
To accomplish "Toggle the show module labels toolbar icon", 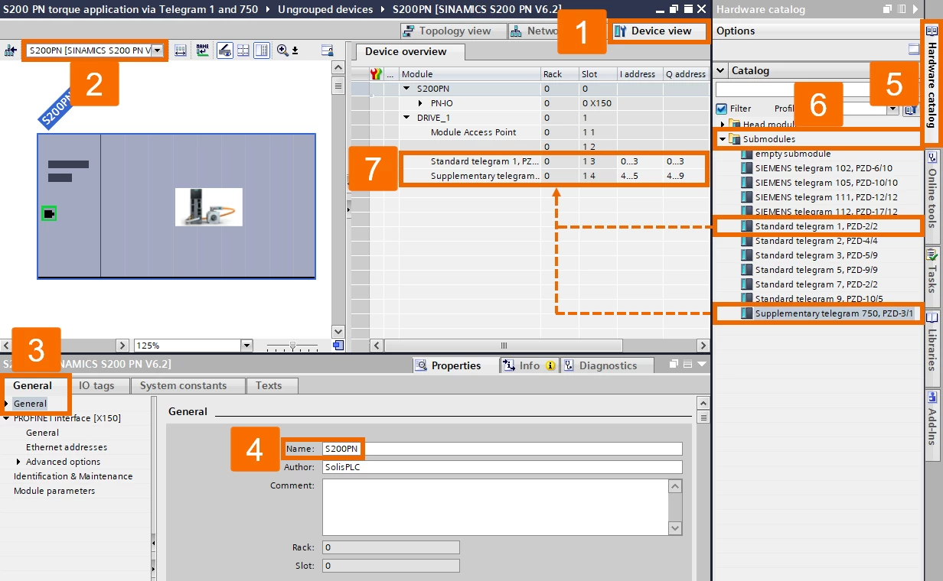I will [x=225, y=50].
